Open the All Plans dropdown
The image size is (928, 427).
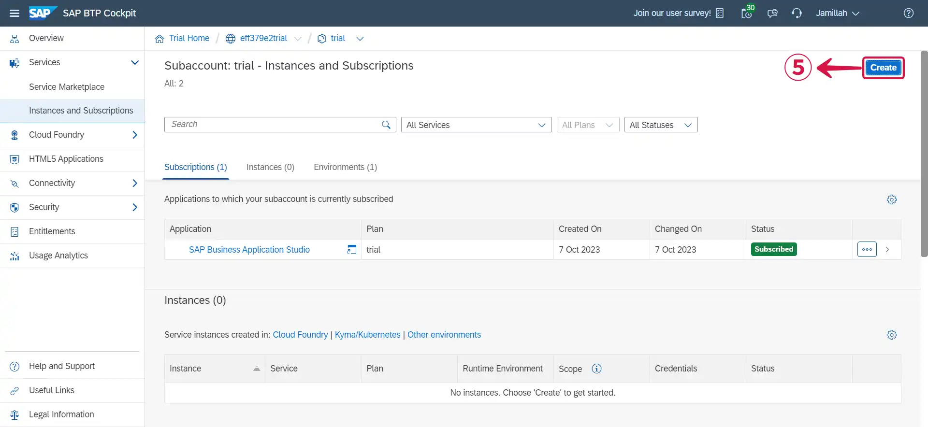(588, 125)
